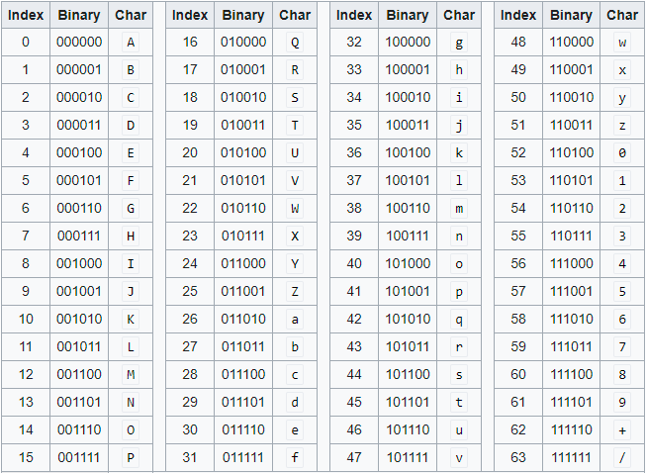Image resolution: width=646 pixels, height=473 pixels.
Task: Click the uppercase D char cell
Action: pos(131,125)
